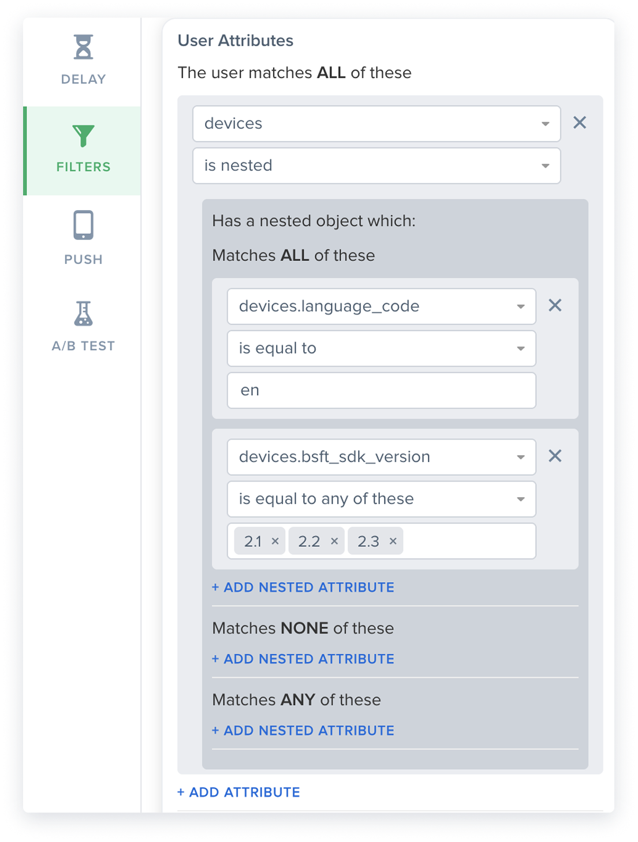Open the devices attribute dropdown
Screen dimensions: 638x842
coord(376,124)
